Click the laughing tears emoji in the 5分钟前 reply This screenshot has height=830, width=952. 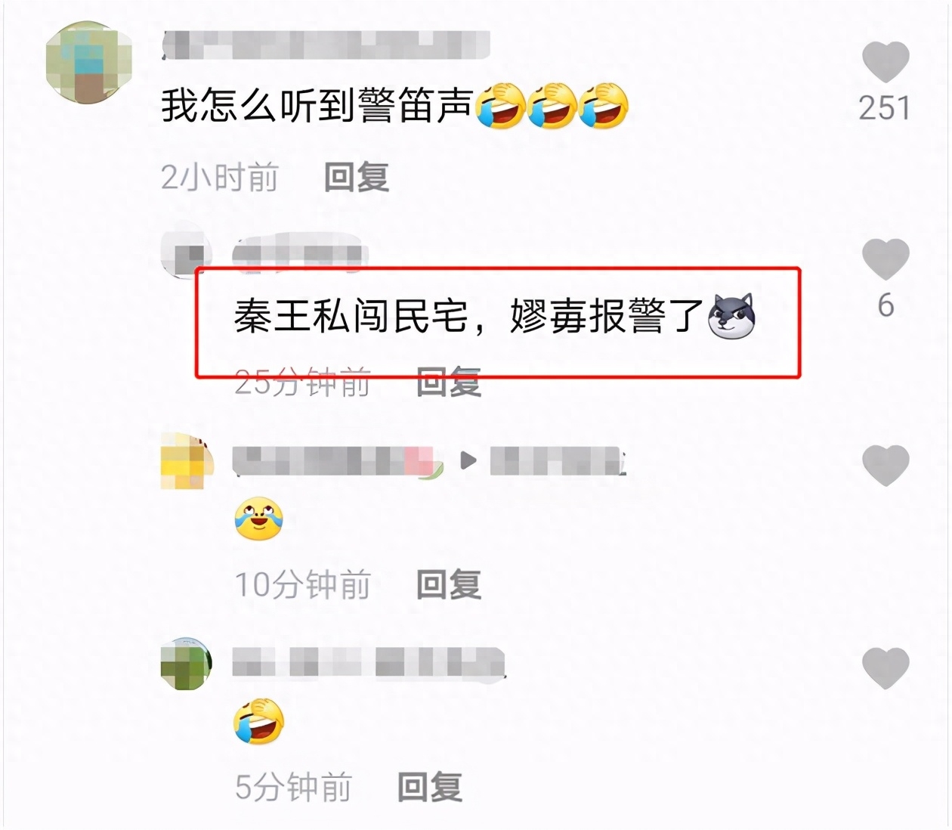[258, 721]
